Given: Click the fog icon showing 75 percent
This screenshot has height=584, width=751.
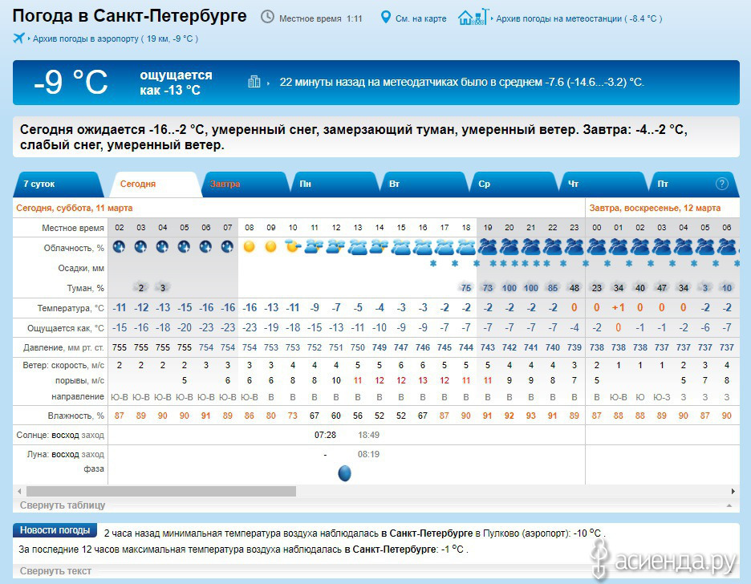Looking at the screenshot, I should (465, 288).
